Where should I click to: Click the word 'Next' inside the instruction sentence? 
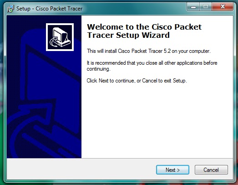103,81
